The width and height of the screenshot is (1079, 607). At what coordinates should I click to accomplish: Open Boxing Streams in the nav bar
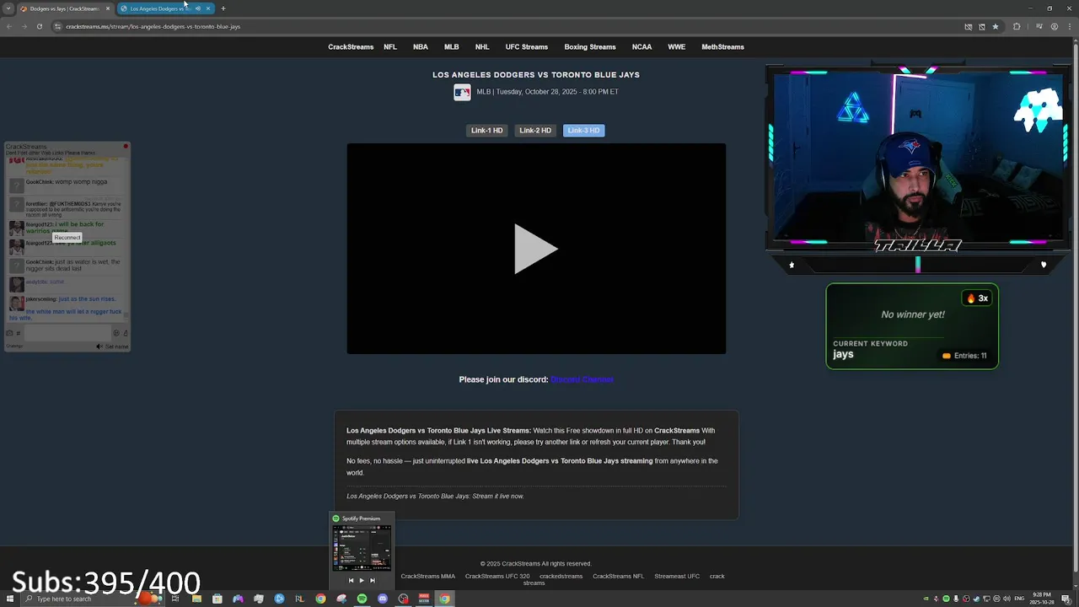(590, 47)
